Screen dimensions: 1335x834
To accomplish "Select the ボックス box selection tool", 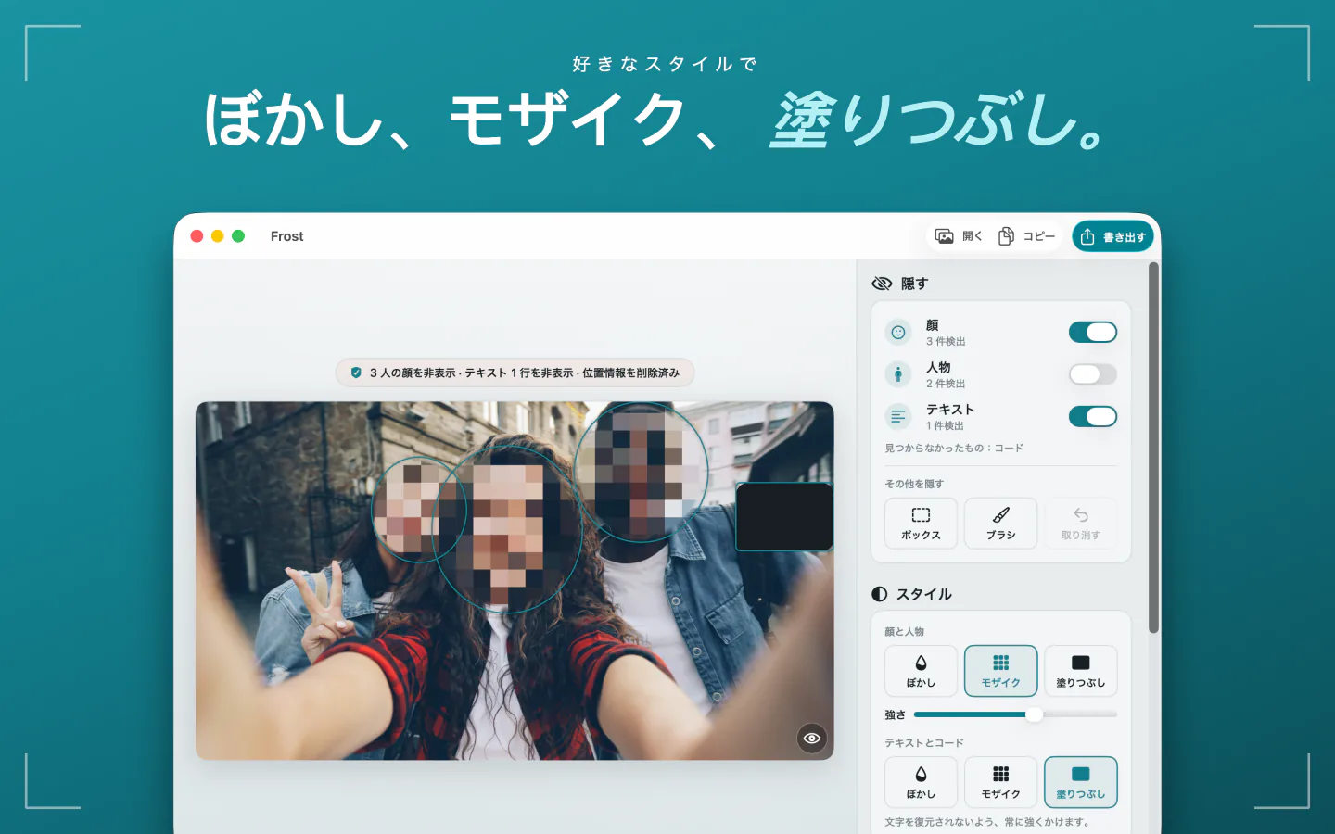I will coord(921,524).
